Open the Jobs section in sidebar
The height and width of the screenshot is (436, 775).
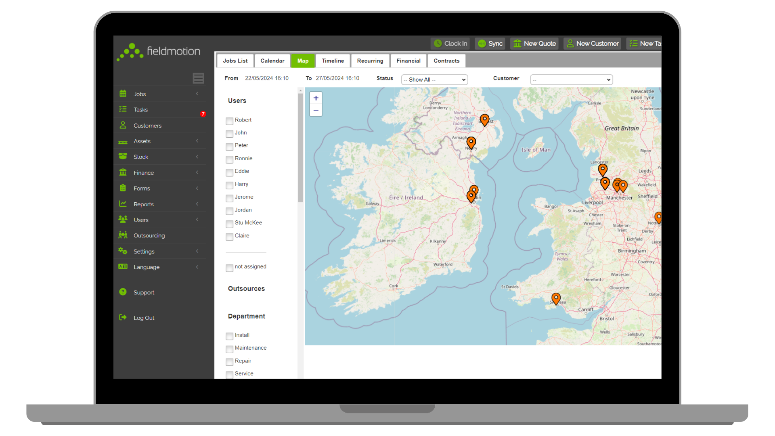[123, 93]
